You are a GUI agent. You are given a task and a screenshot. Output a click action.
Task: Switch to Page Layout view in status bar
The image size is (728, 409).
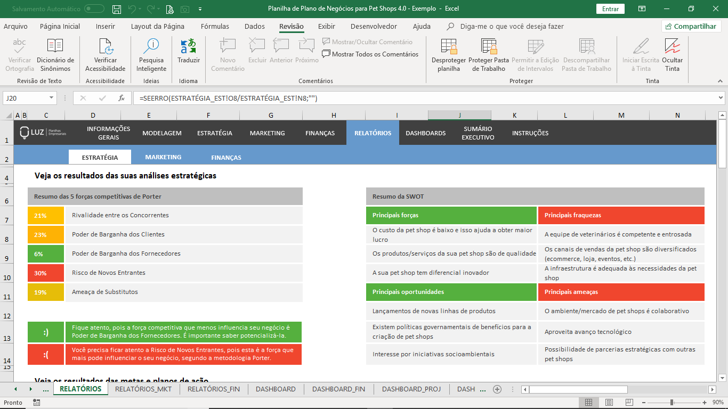click(x=609, y=403)
